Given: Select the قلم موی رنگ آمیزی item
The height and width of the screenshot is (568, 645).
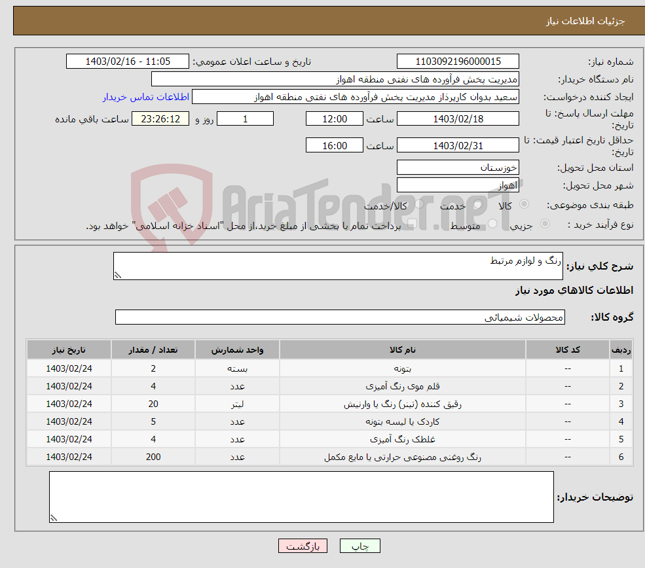Looking at the screenshot, I should (x=403, y=386).
